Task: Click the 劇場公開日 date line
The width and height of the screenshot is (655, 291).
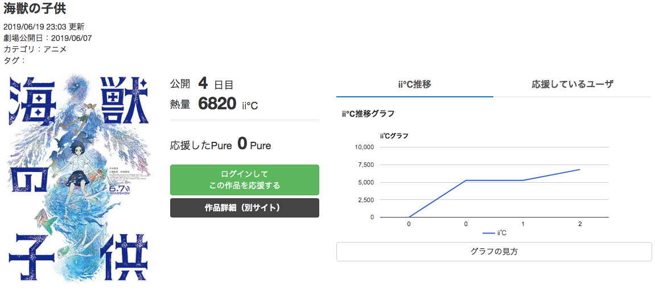Action: 48,38
